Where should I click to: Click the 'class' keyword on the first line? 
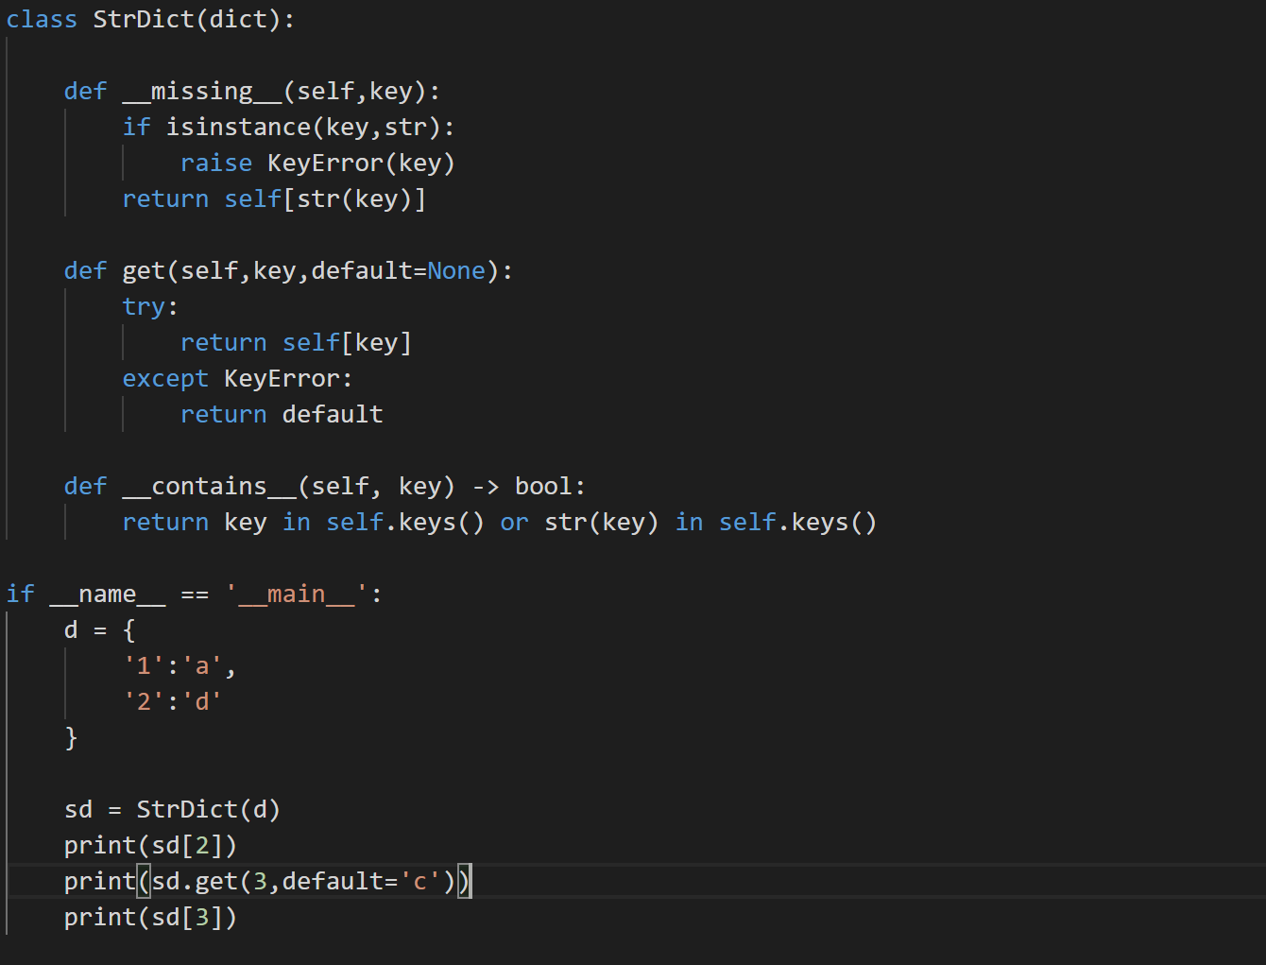coord(42,19)
